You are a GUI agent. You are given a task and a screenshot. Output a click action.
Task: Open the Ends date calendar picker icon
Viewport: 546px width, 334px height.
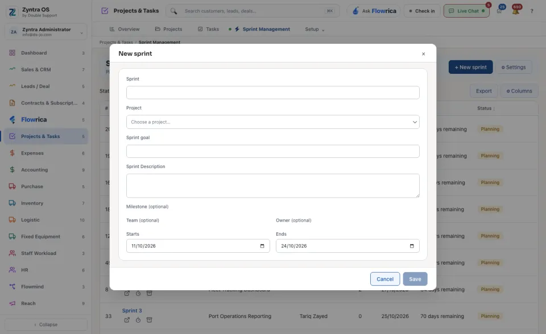[x=412, y=246]
